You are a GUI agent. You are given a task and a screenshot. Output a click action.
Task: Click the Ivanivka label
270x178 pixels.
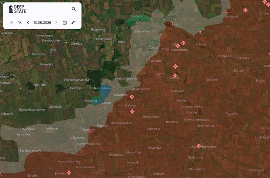[x=137, y=16]
